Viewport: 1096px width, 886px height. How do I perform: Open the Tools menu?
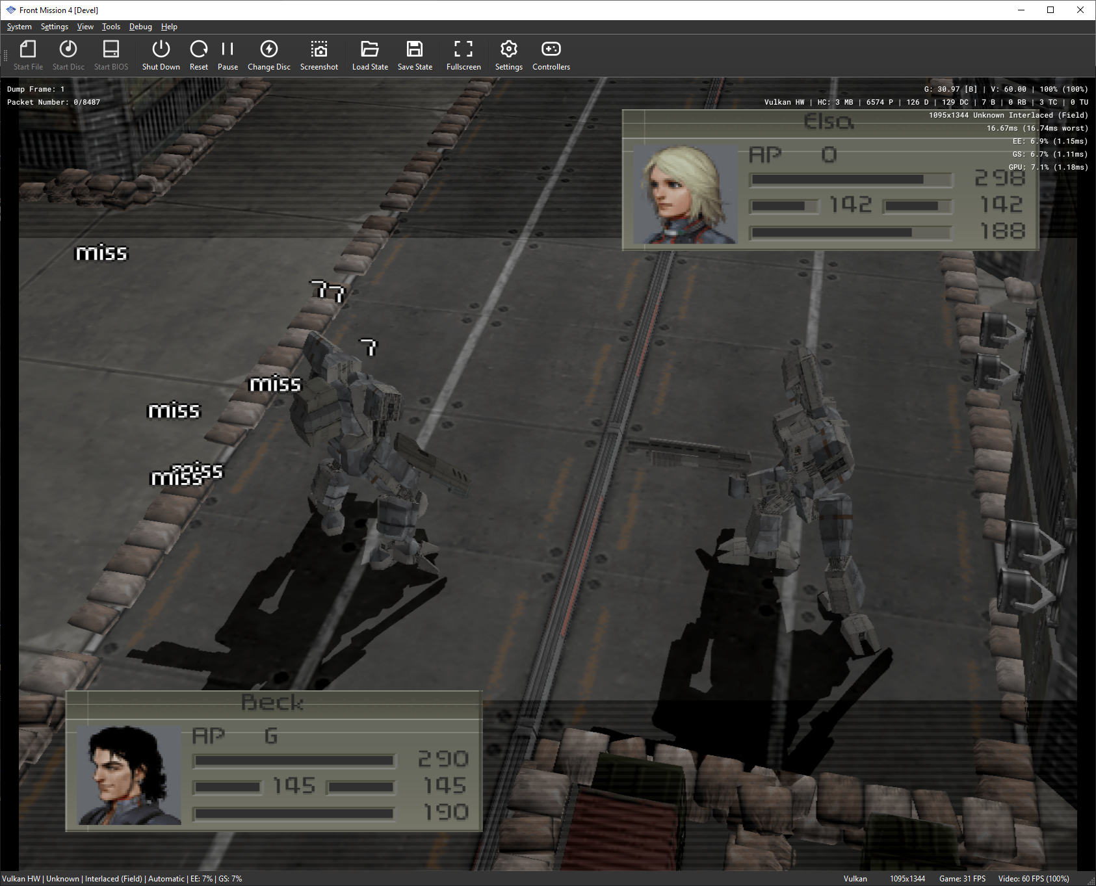(x=111, y=27)
